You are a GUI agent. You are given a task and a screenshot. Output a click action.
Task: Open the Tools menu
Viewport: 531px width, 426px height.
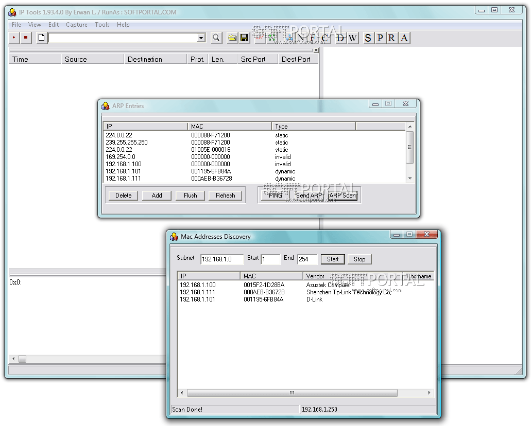102,24
